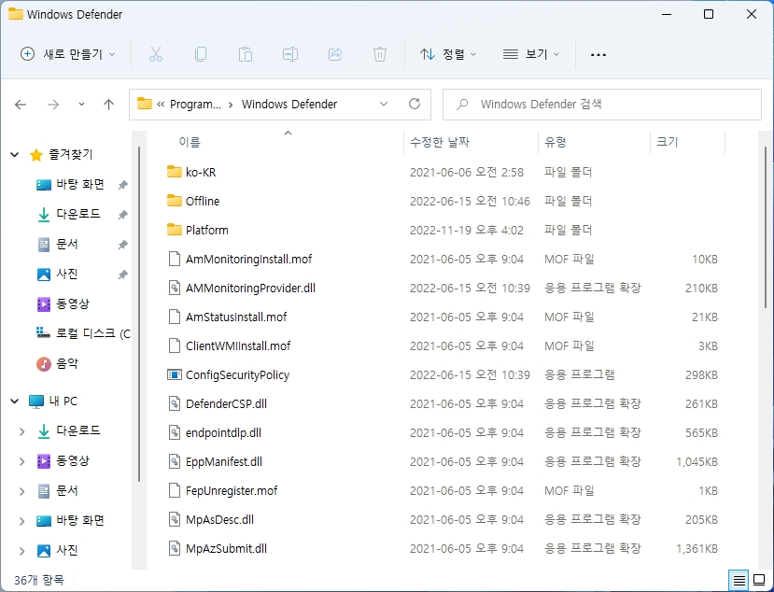Select 다운로드 under 즐겨찾기
The height and width of the screenshot is (592, 774).
coord(78,214)
